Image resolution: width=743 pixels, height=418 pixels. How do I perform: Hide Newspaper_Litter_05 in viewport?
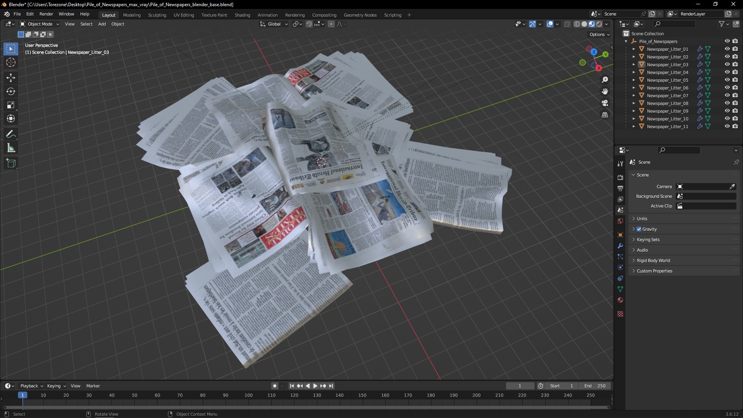(727, 80)
